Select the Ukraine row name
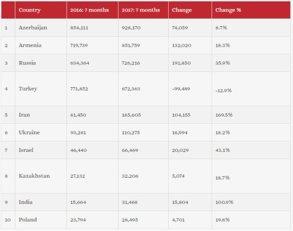 click(30, 132)
